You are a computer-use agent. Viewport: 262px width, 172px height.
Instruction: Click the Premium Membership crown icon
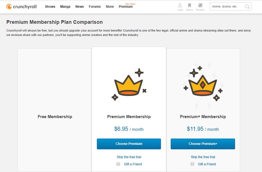pos(129,83)
